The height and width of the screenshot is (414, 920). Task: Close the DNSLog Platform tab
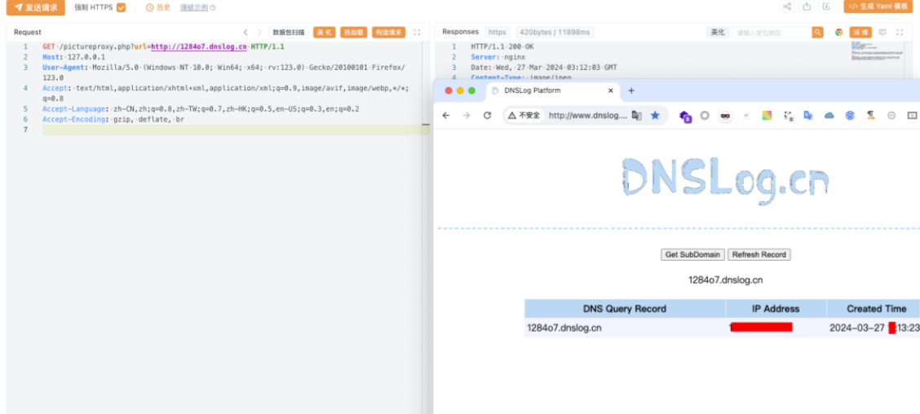pyautogui.click(x=611, y=91)
